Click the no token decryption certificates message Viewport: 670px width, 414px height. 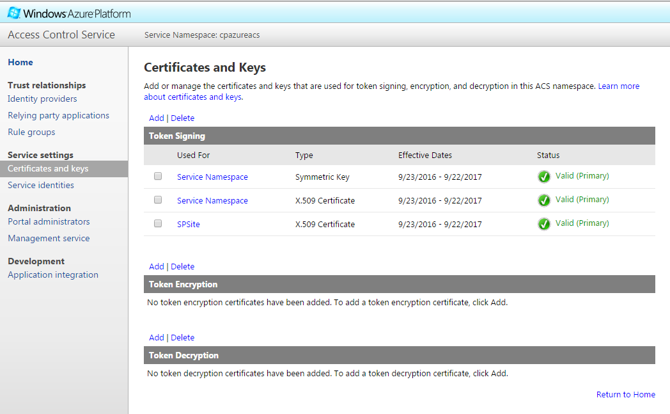point(327,374)
